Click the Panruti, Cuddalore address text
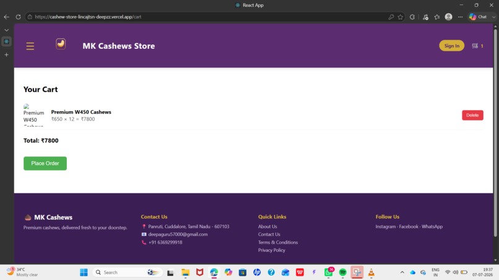The height and width of the screenshot is (280, 499). coord(189,227)
